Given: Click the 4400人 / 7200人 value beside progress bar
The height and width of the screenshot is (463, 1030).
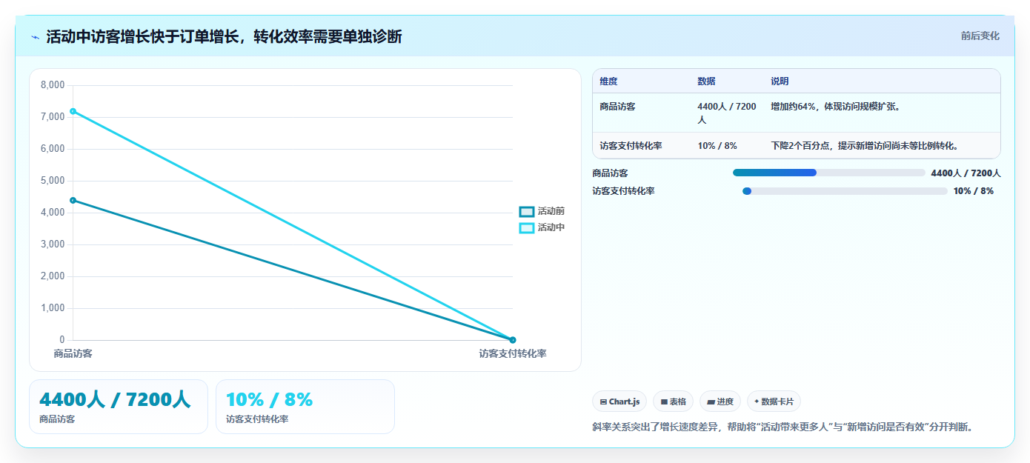Looking at the screenshot, I should [966, 173].
